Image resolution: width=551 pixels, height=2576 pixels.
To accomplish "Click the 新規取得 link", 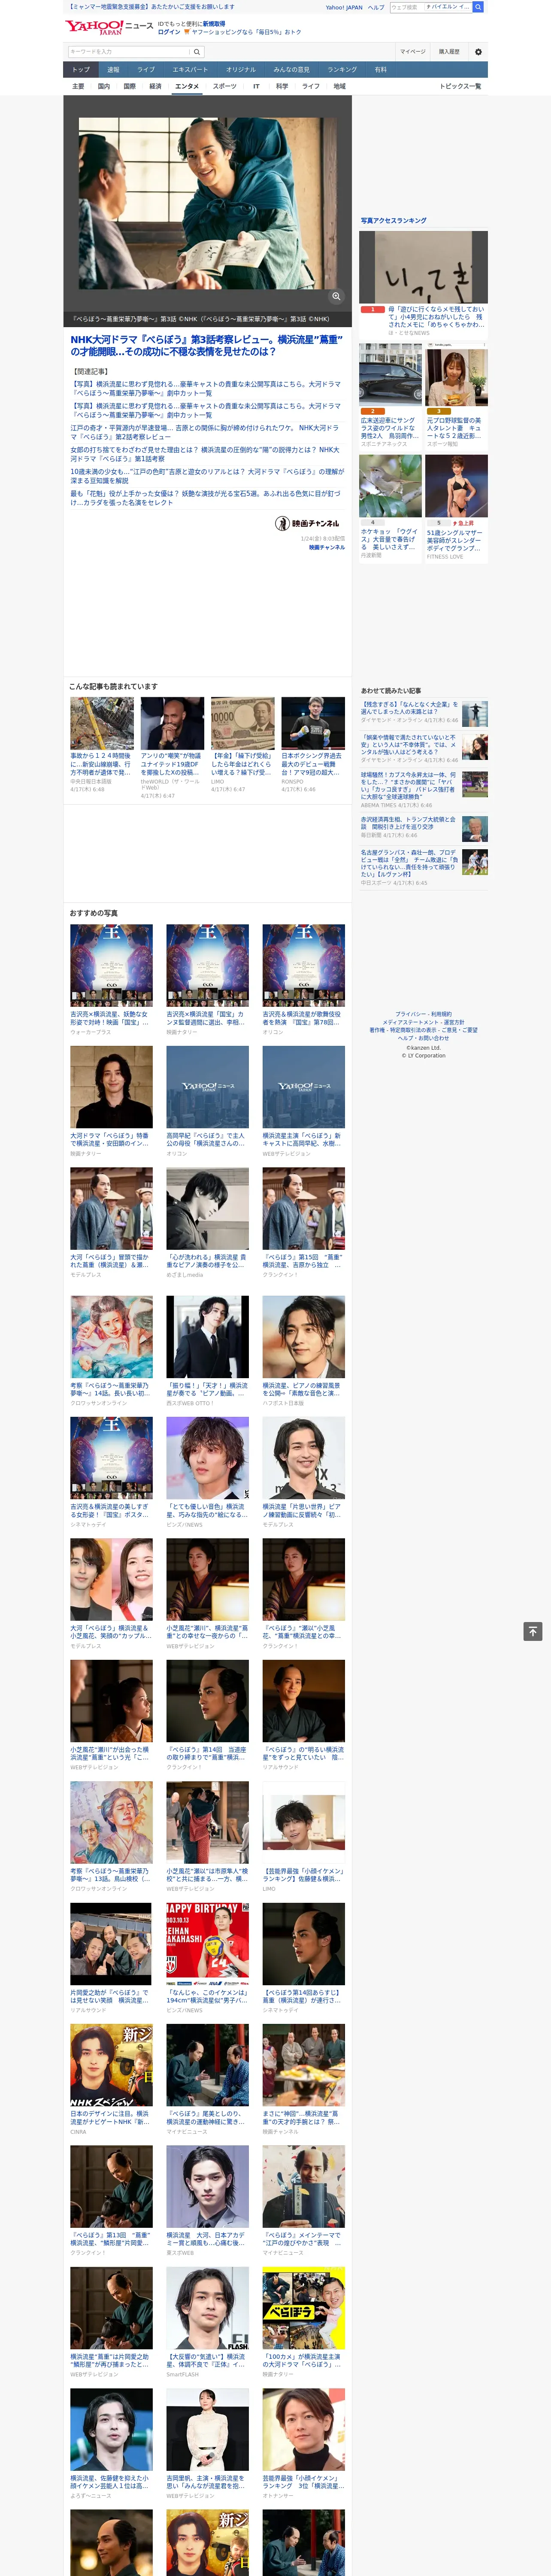I will (214, 24).
